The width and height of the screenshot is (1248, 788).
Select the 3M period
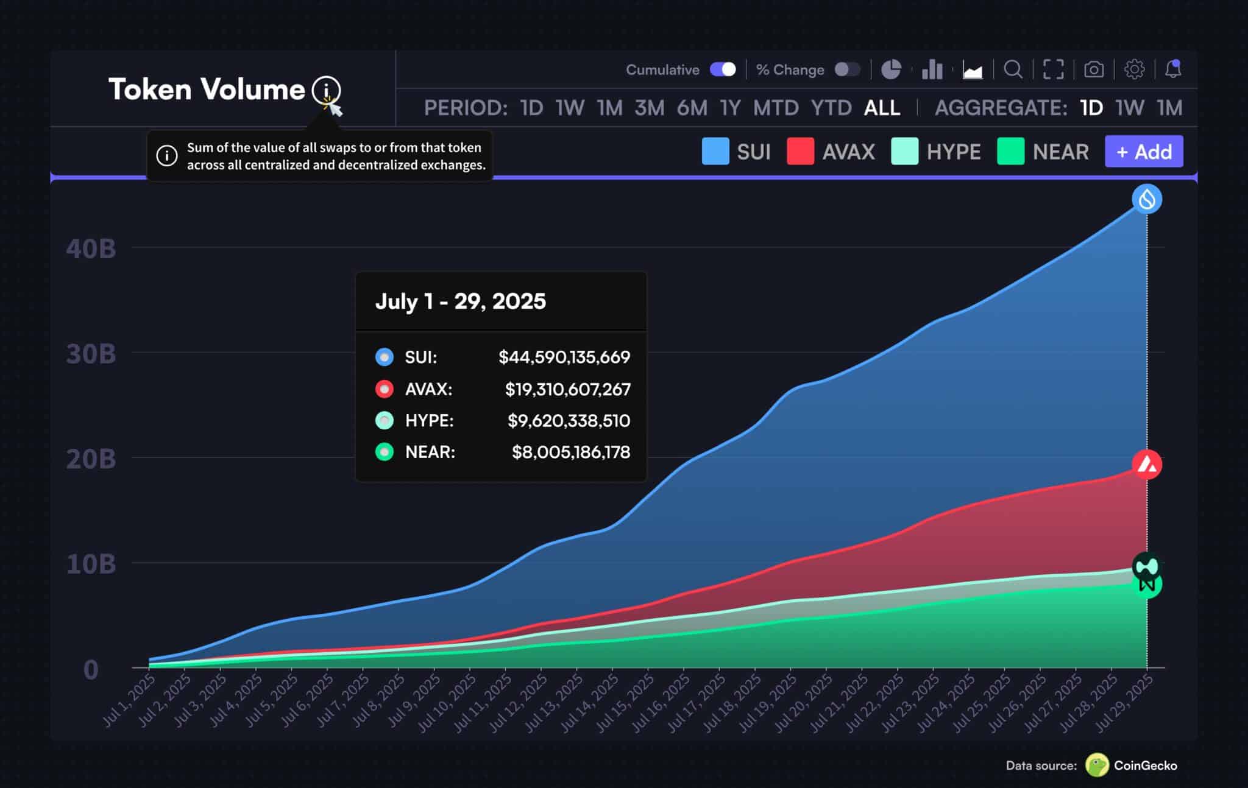(649, 108)
